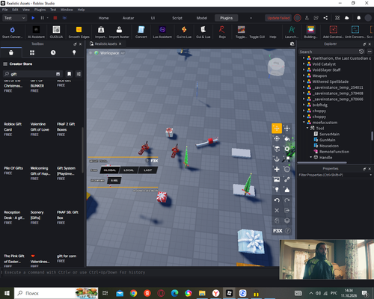Screen dimensions: 374x299
Task: Stop the test with red stop button
Action: (x=55, y=18)
